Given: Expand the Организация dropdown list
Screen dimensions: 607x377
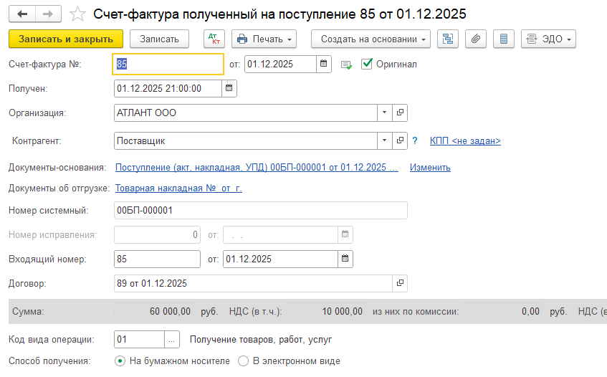Looking at the screenshot, I should pos(384,113).
